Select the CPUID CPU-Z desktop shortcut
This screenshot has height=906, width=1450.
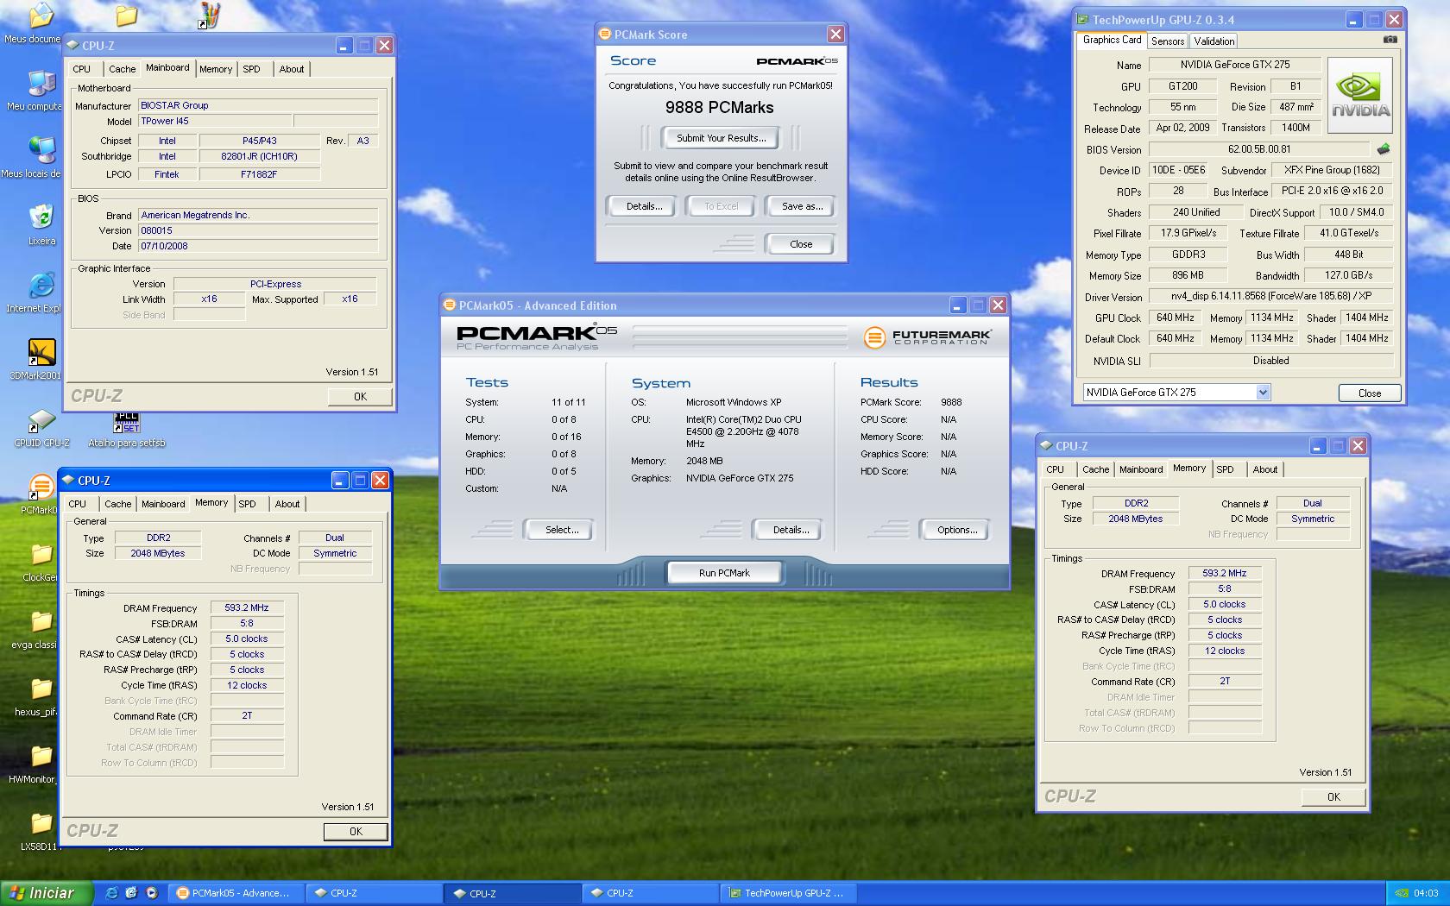click(x=41, y=420)
